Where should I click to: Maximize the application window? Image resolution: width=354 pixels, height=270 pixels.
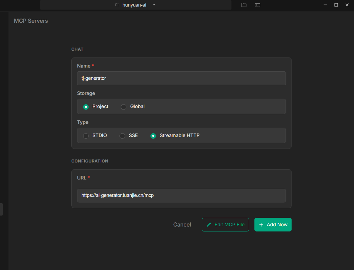coord(336,5)
